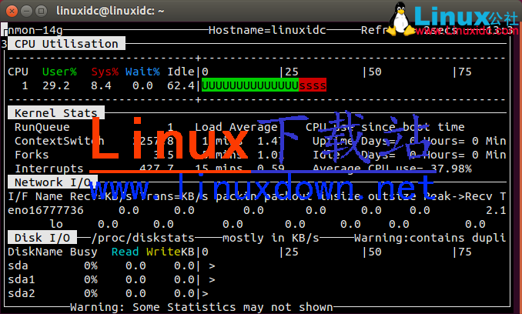Select the Hostname=linuxidc header text

(267, 30)
